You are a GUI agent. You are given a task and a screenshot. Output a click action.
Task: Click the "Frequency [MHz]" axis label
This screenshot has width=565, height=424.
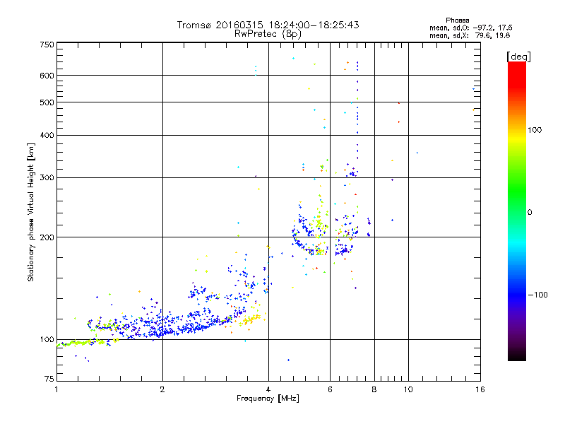[x=268, y=399]
